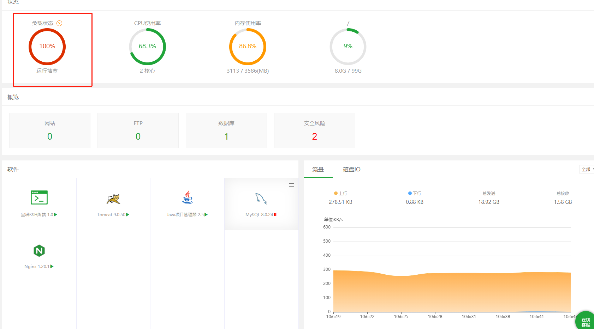Click the green running arrow next to Nginx
The image size is (594, 329).
click(x=52, y=267)
